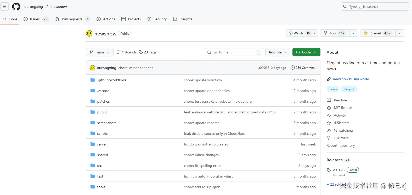Go to the Security tab
This screenshot has height=195, width=412.
pyautogui.click(x=157, y=19)
